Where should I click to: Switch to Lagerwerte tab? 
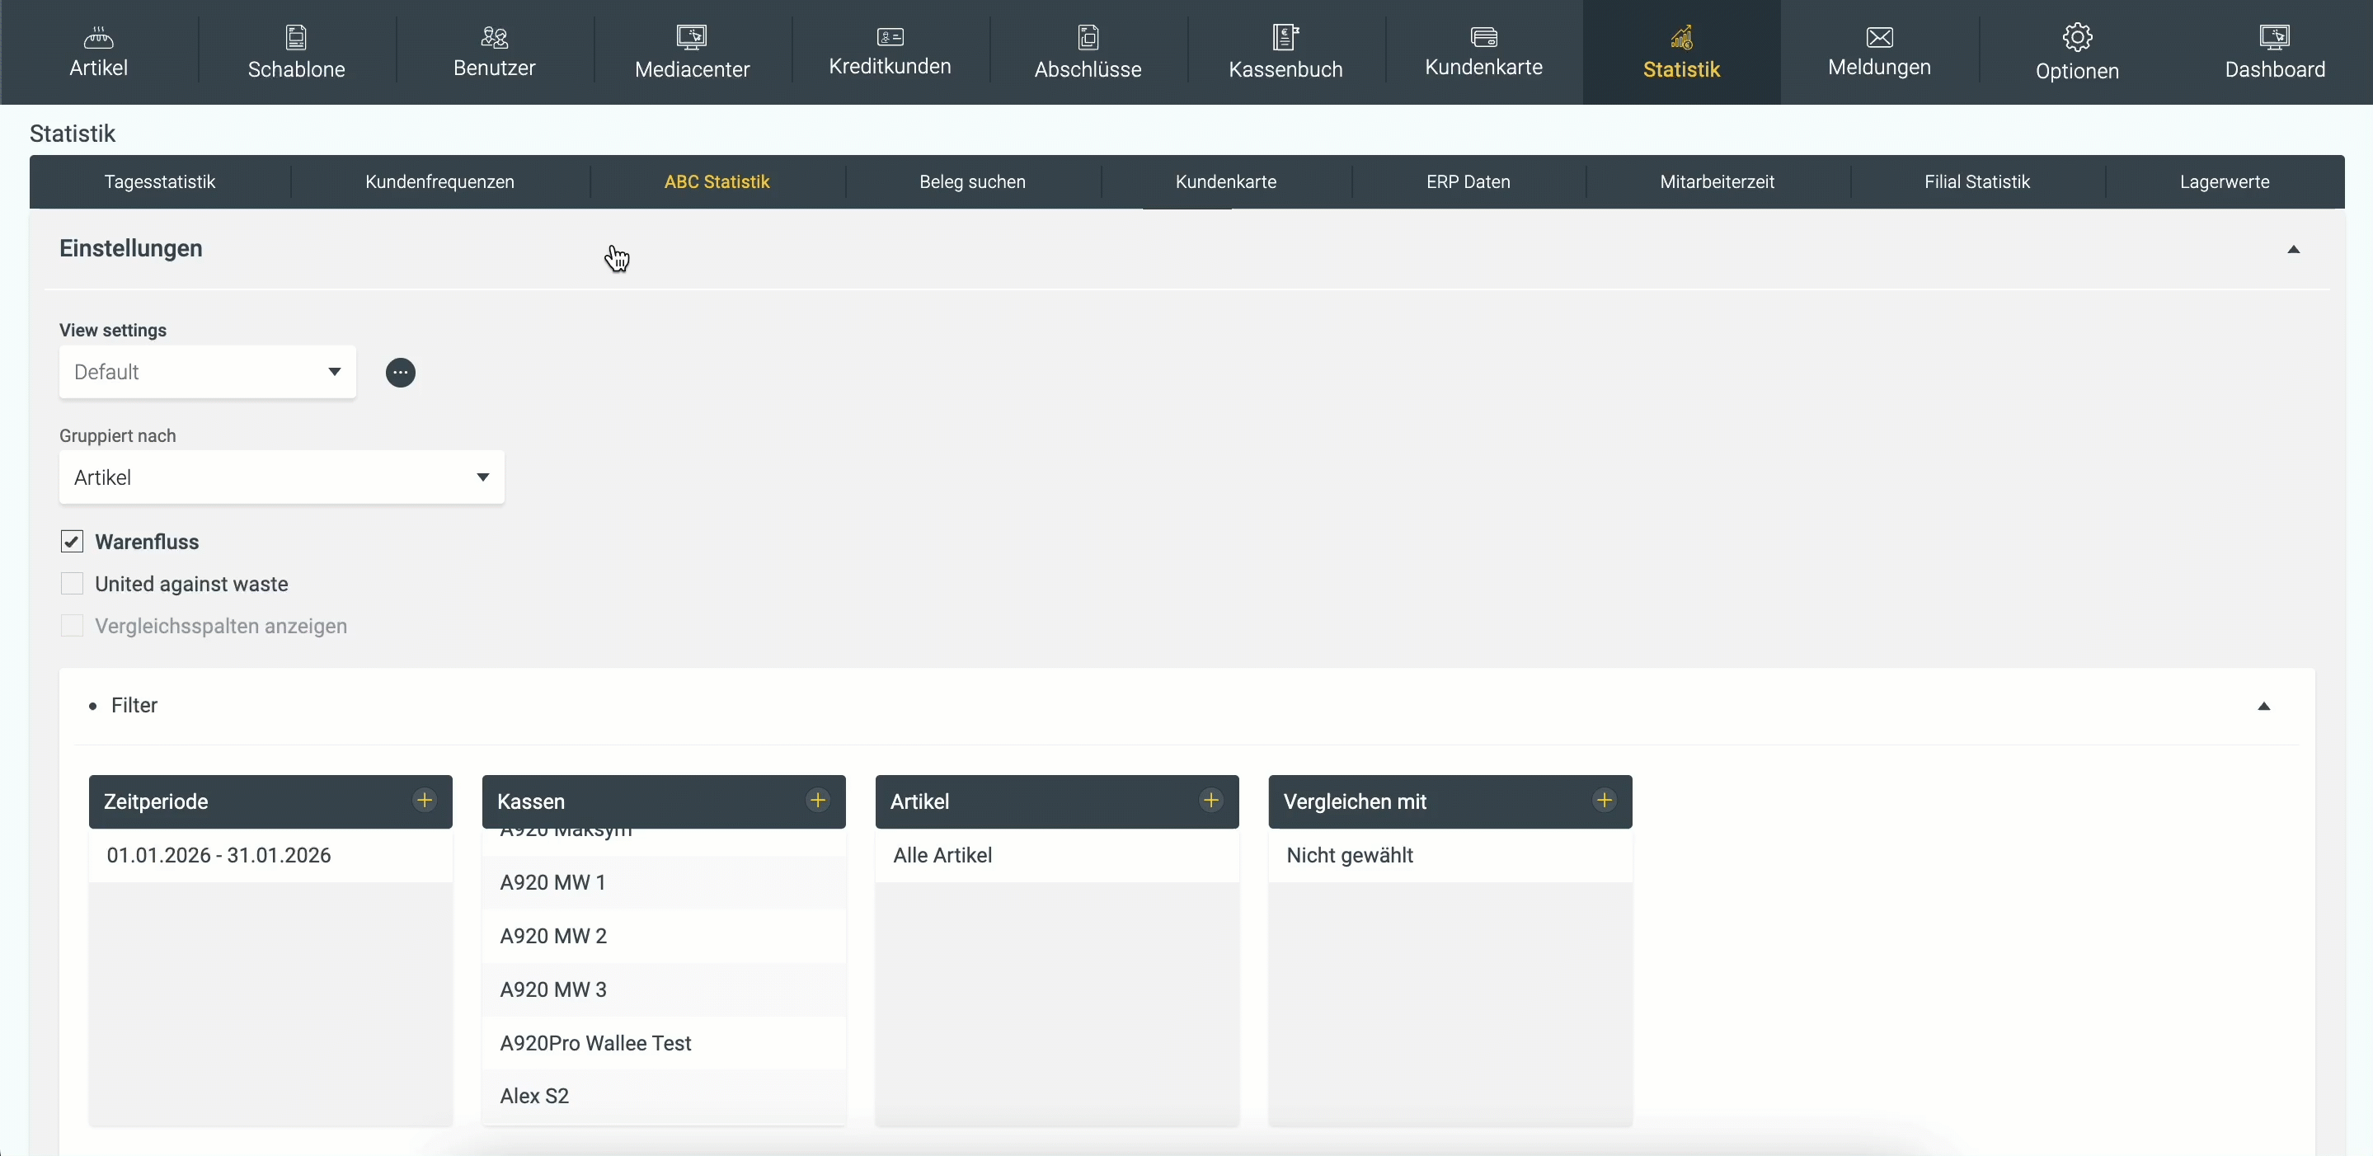(x=2224, y=182)
